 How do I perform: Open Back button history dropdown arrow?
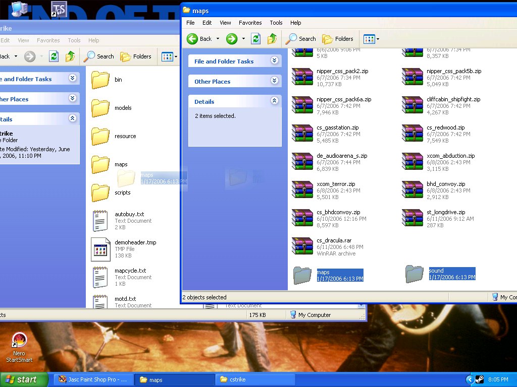(x=218, y=39)
